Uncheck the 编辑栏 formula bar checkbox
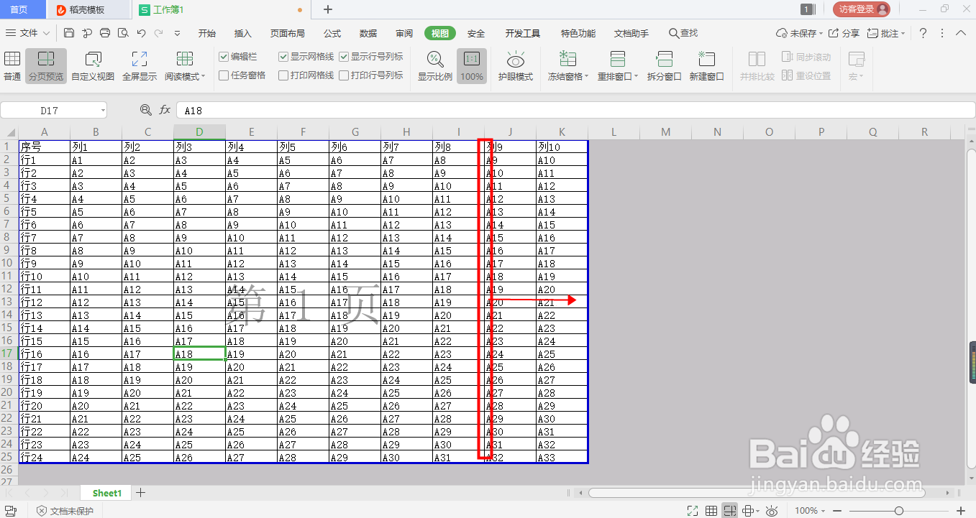This screenshot has height=518, width=976. [224, 57]
